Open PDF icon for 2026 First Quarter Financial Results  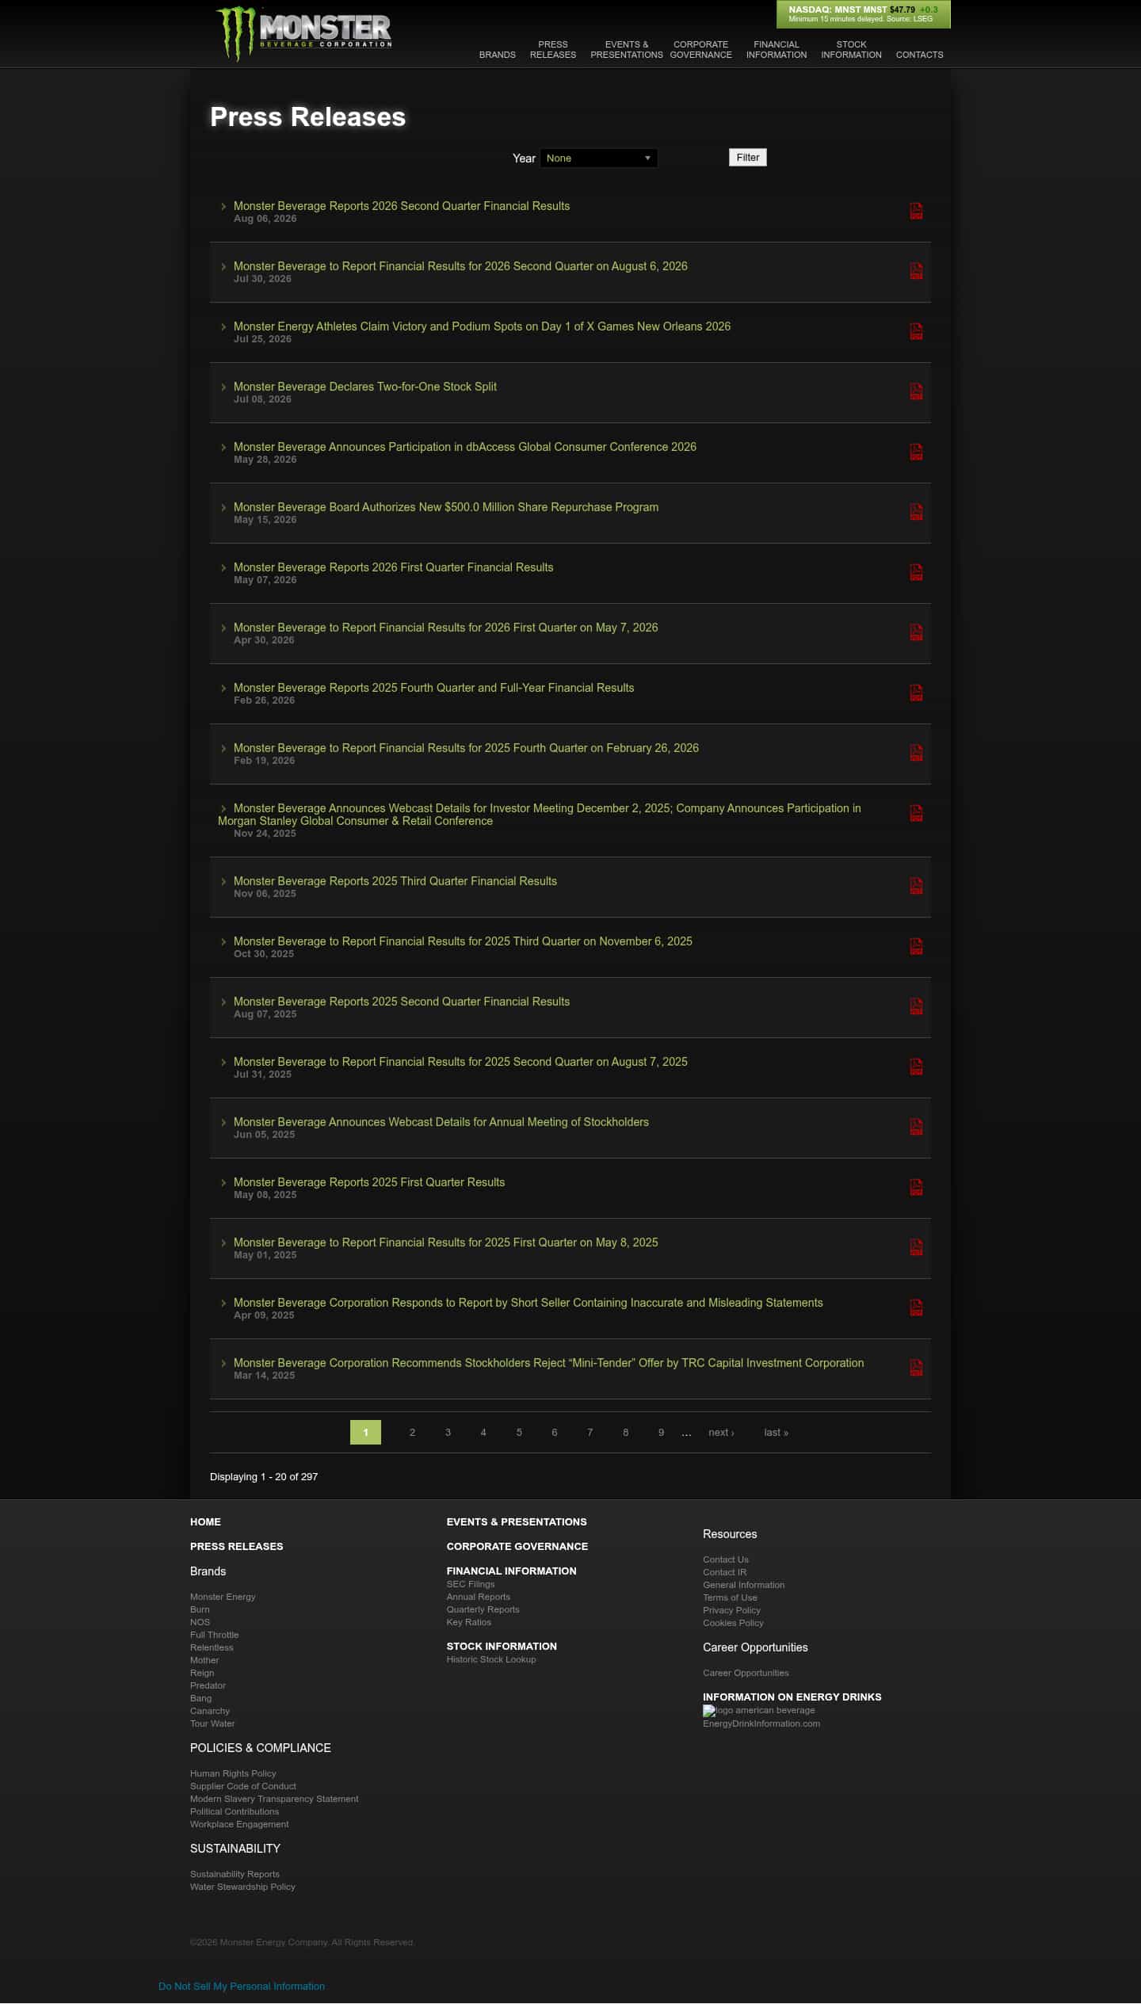coord(916,572)
